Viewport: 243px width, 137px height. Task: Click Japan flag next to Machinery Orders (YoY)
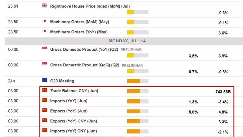(45, 31)
